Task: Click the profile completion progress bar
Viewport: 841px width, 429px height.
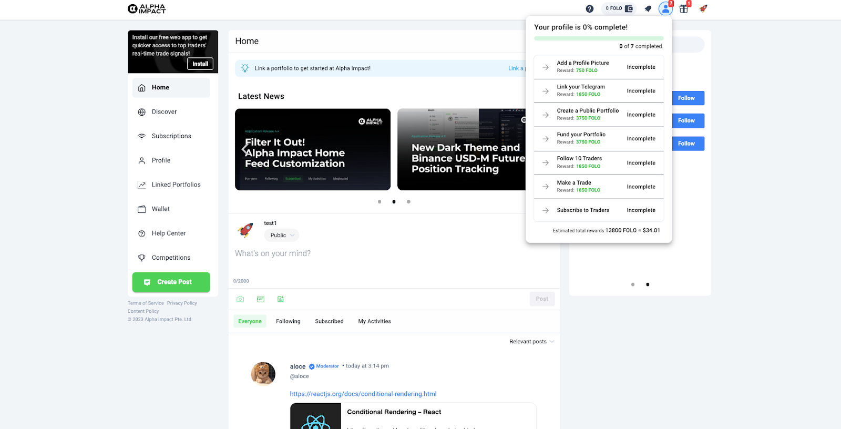Action: [x=599, y=38]
